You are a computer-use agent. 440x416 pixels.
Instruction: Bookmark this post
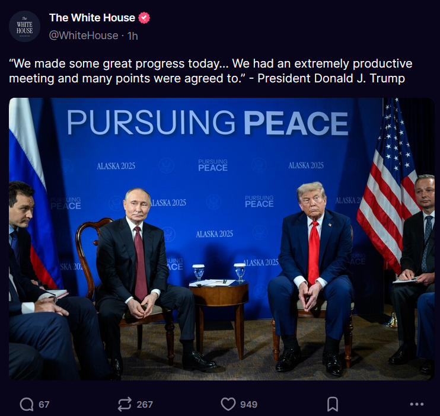click(333, 404)
